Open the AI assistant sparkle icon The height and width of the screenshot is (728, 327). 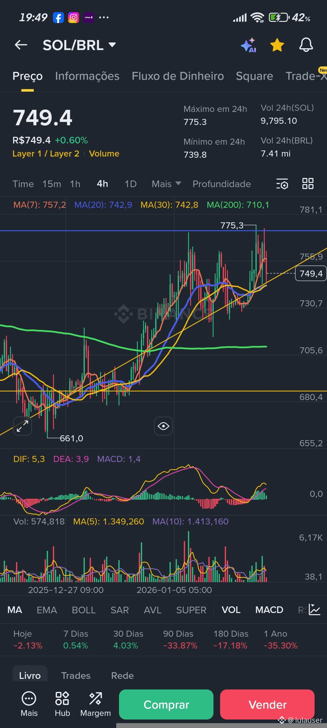[249, 45]
